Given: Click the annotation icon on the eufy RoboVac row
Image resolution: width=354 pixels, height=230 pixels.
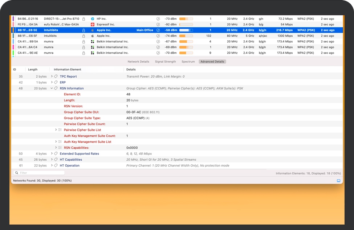Looking at the screenshot, I should pos(158,24).
